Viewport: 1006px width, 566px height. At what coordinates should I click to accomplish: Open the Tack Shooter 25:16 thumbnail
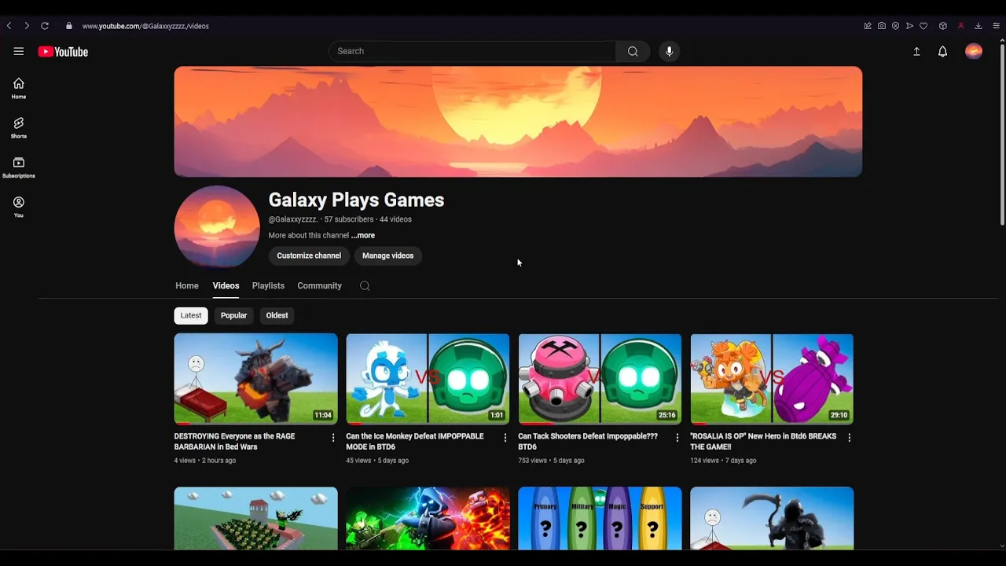600,379
